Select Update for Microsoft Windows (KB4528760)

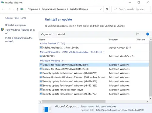pos(94,65)
